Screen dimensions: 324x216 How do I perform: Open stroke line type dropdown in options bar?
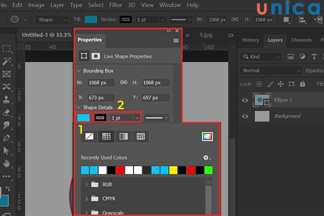point(180,20)
